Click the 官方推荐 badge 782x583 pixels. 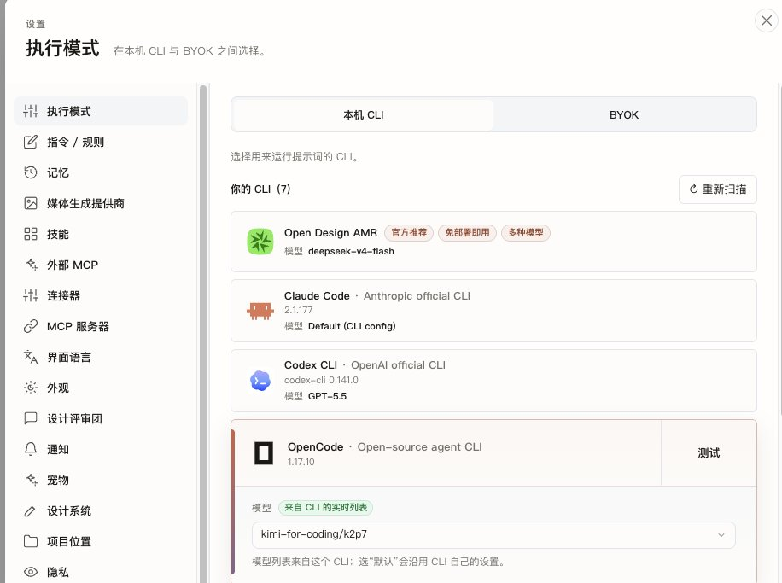409,233
